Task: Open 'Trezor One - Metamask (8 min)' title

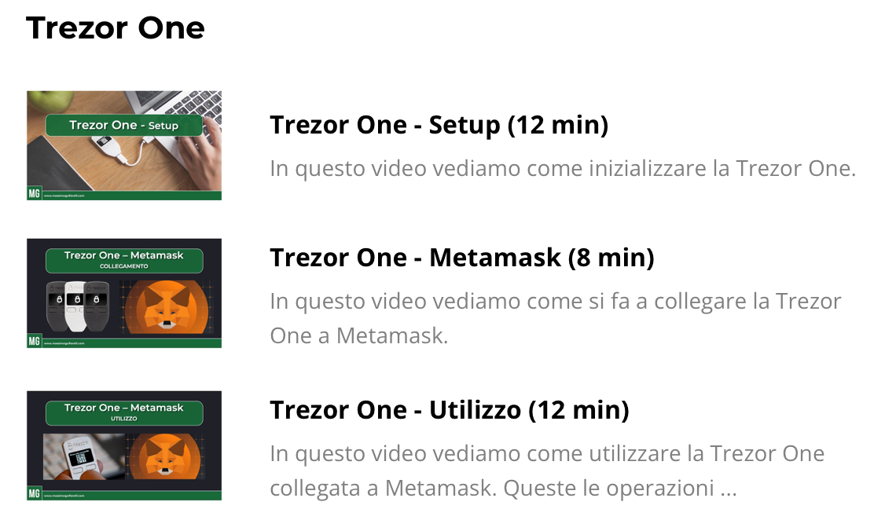Action: pyautogui.click(x=461, y=258)
